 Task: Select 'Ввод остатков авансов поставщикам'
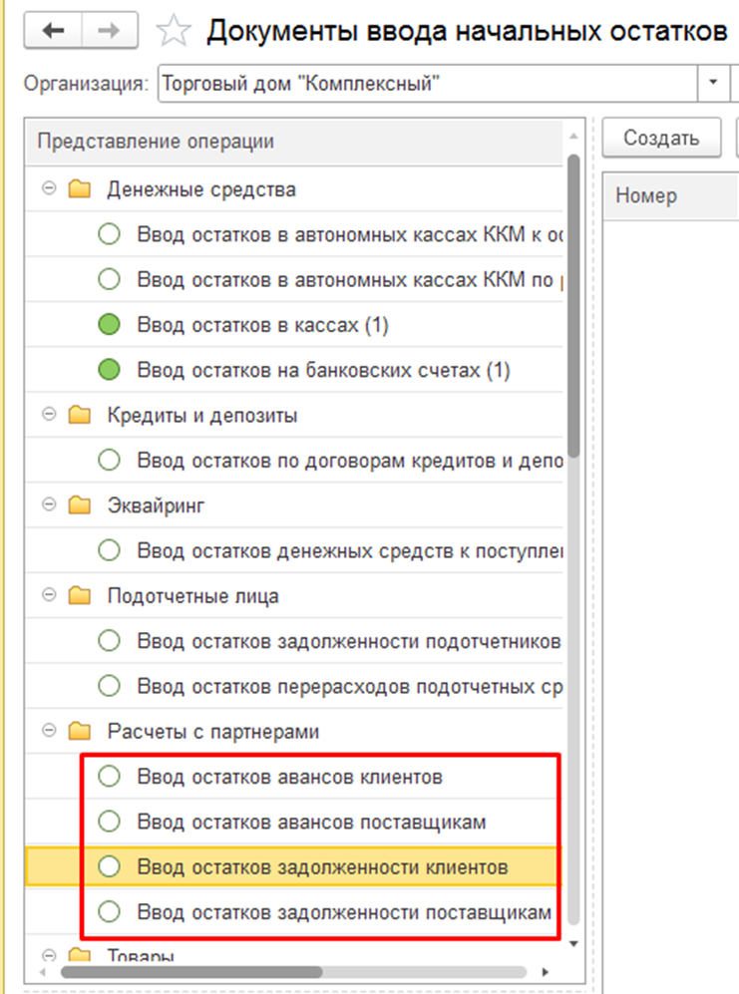tap(311, 823)
